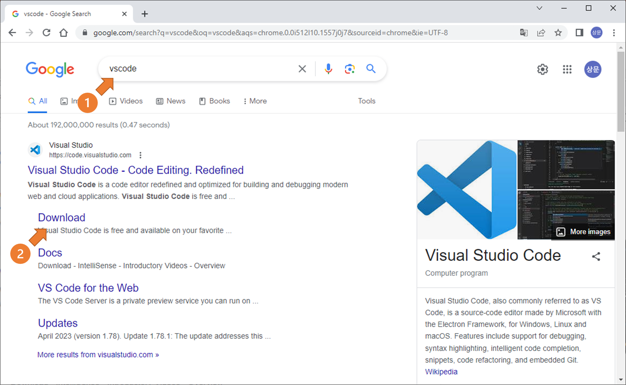Open the tab search chevron in title bar
The image size is (626, 385).
pyautogui.click(x=539, y=8)
